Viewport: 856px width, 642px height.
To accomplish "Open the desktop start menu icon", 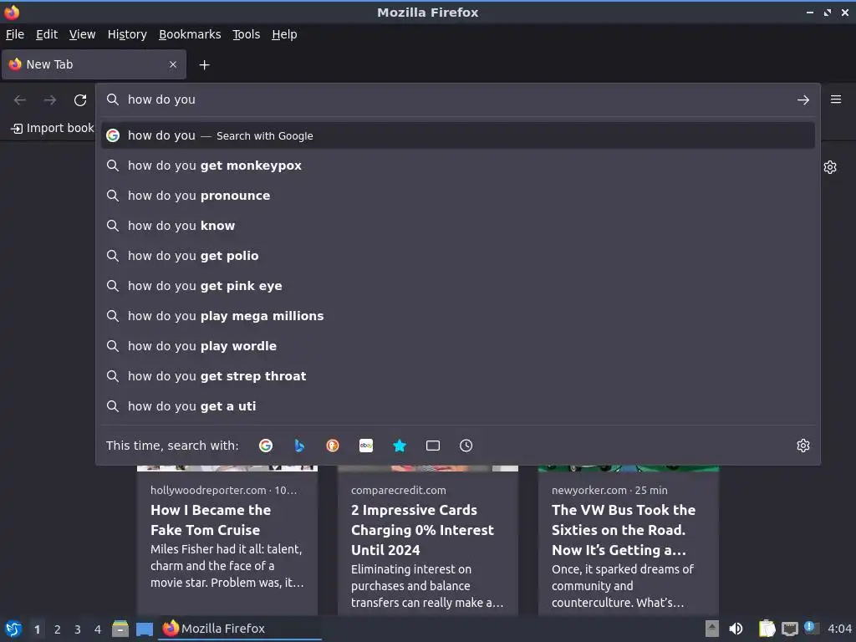I will click(x=13, y=629).
